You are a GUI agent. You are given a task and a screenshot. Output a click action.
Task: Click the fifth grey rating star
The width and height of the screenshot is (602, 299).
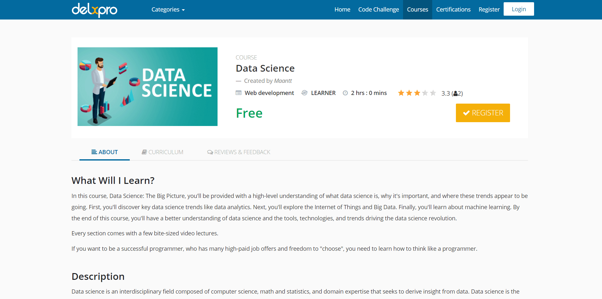pyautogui.click(x=433, y=93)
